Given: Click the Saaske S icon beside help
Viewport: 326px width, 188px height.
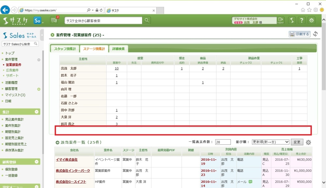Looking at the screenshot, I should click(x=292, y=21).
